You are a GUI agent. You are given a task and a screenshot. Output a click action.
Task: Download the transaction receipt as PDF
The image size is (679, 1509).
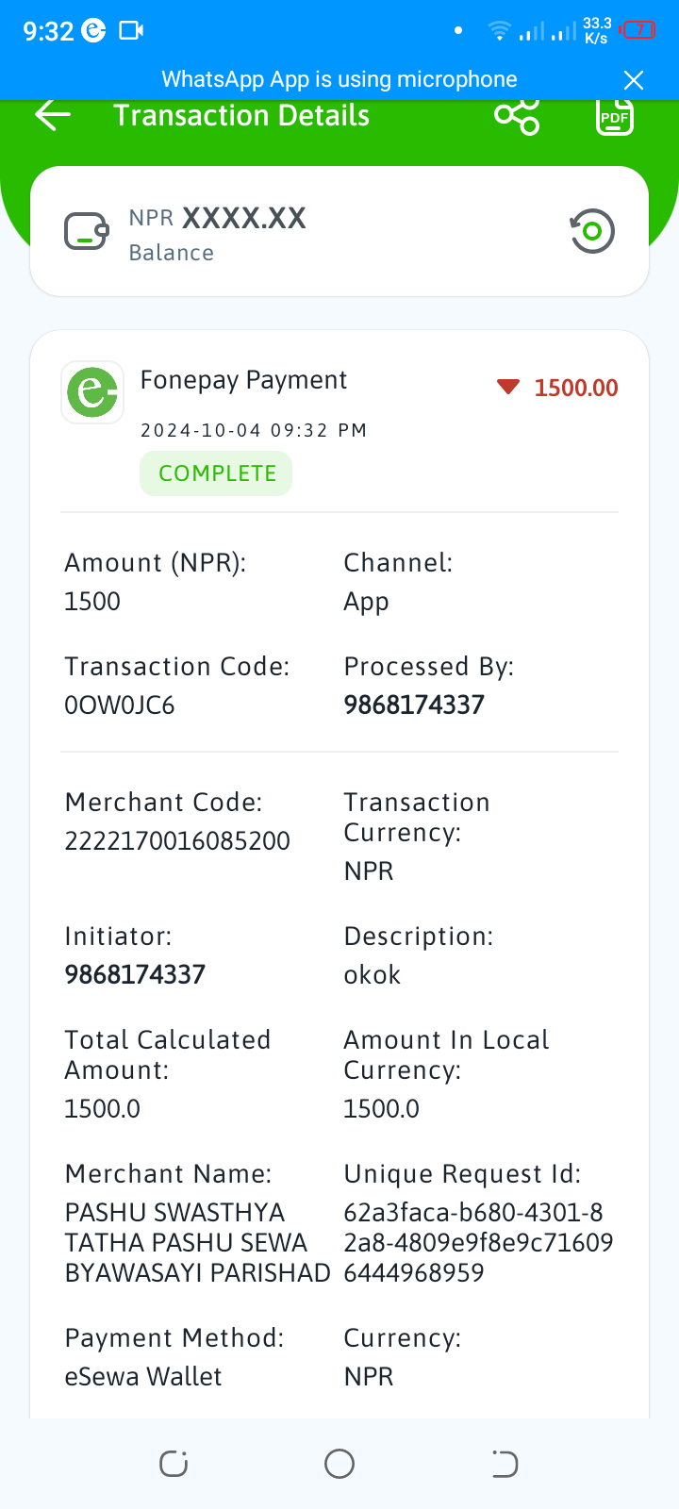pyautogui.click(x=614, y=116)
